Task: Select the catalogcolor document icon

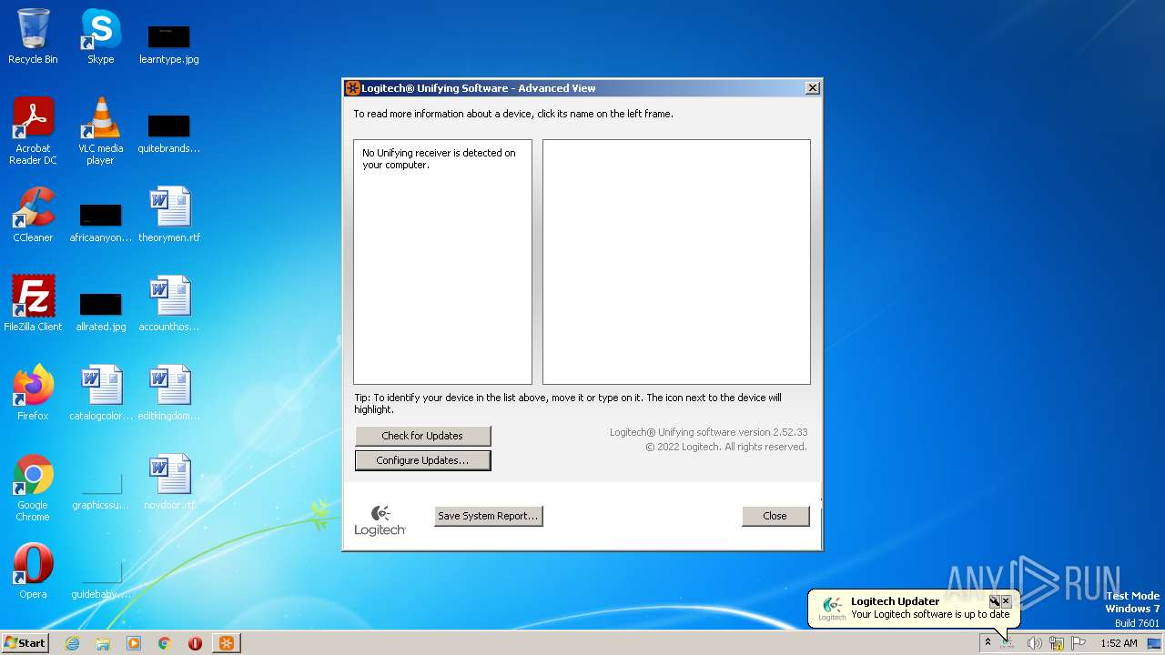Action: 100,393
